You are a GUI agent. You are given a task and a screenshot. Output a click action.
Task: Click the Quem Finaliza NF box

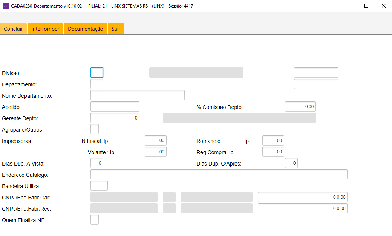pyautogui.click(x=95, y=219)
